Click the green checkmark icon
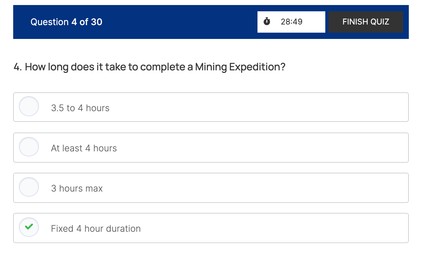 pyautogui.click(x=29, y=227)
